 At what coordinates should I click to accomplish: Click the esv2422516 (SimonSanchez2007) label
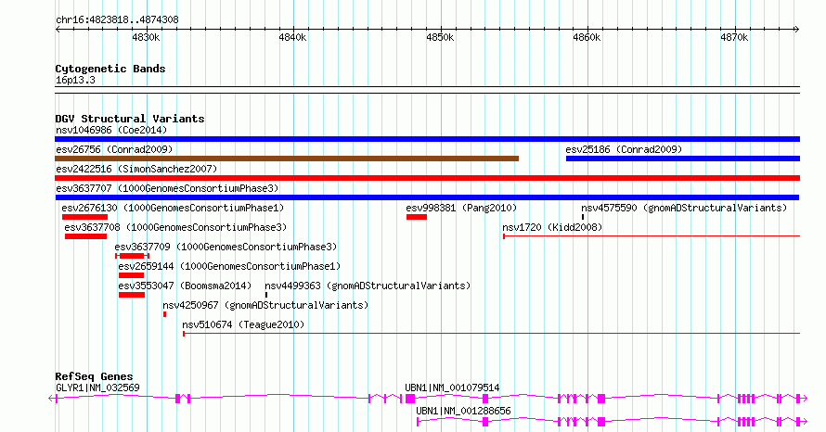tap(136, 169)
